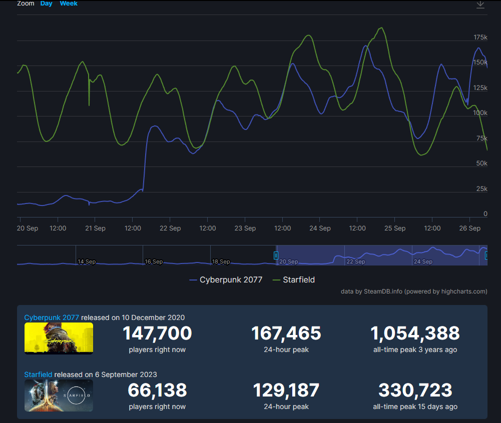Toggle Starfield series in legend
The image size is (501, 423).
(x=294, y=279)
